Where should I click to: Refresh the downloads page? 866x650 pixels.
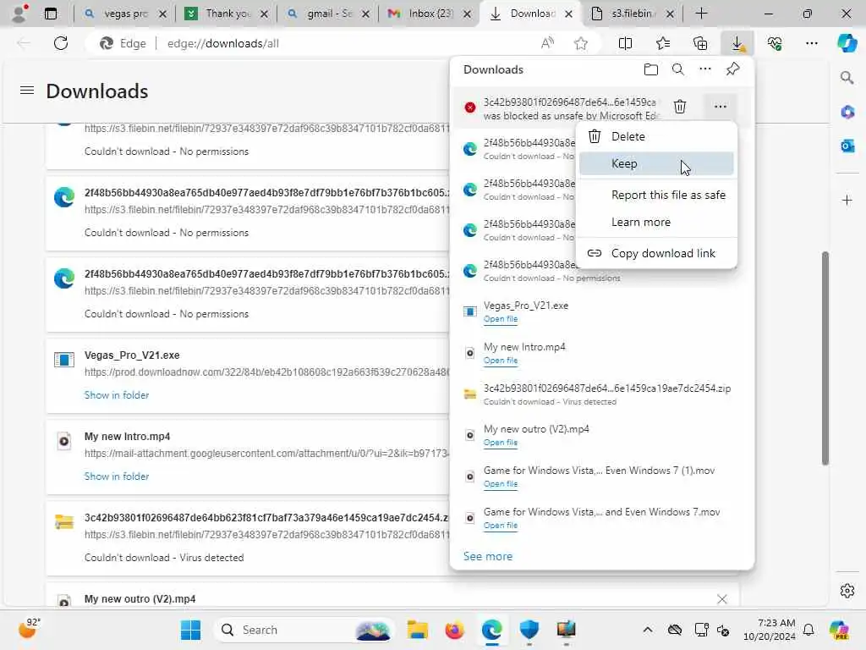[x=61, y=43]
